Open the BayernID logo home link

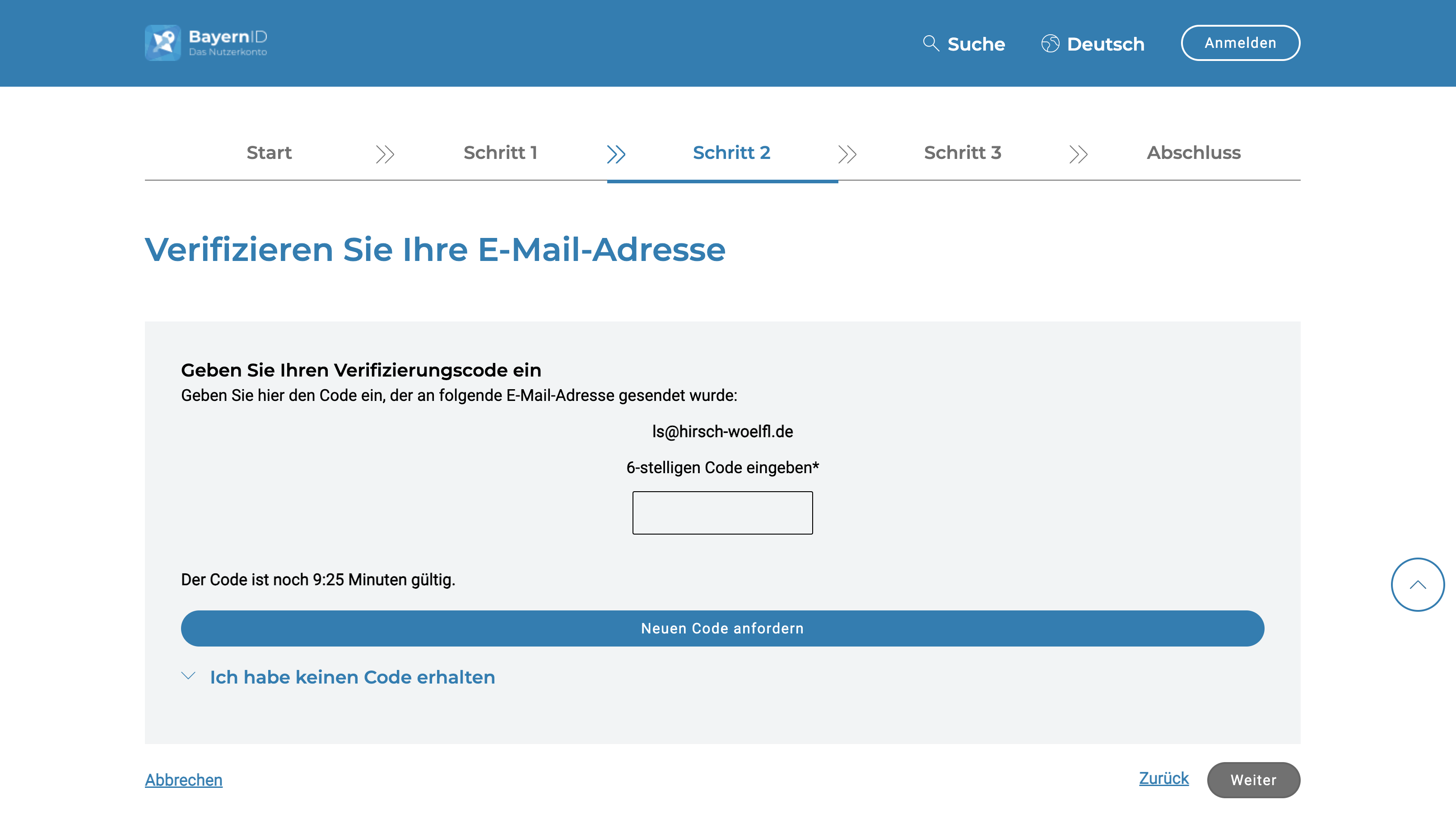[206, 43]
